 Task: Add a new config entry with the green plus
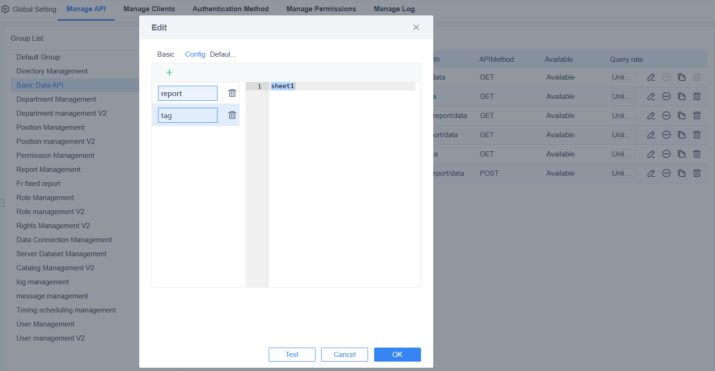(x=169, y=72)
